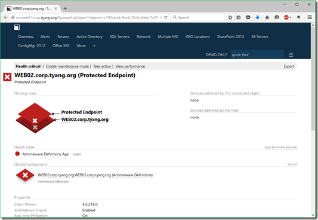Image resolution: width=318 pixels, height=220 pixels.
Task: Open the Firefox hamburger menu
Action: click(x=310, y=17)
